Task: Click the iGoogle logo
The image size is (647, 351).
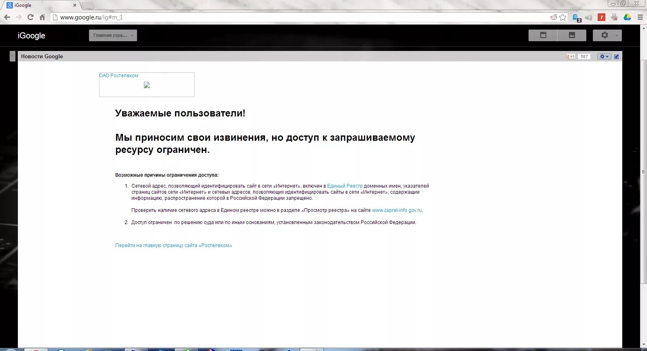Action: (32, 36)
